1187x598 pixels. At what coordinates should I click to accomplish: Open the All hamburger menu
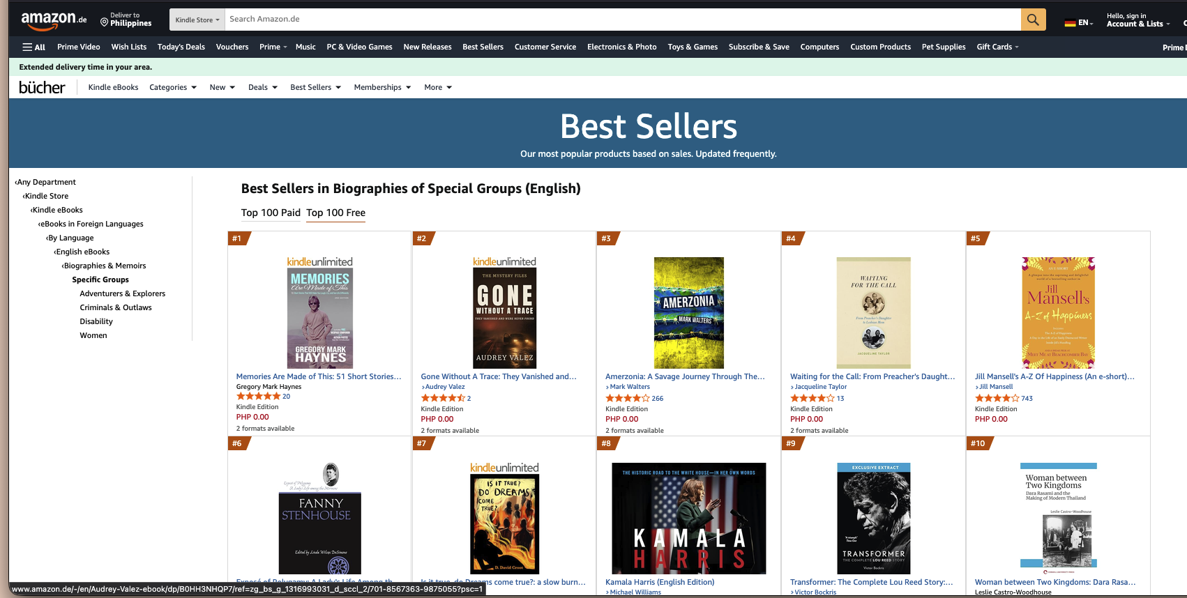[x=33, y=47]
